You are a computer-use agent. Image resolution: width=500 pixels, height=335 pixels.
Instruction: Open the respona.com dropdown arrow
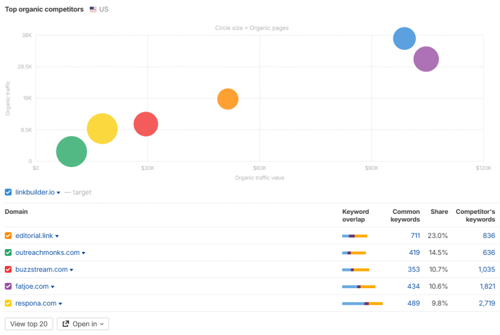[61, 304]
